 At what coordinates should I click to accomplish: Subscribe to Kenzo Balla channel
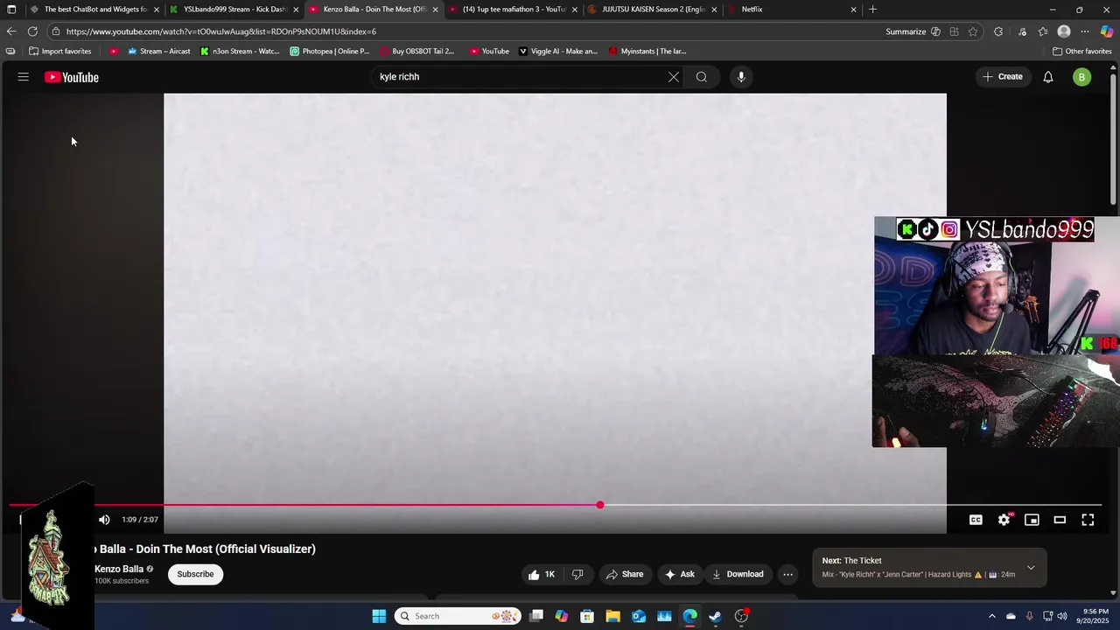point(195,574)
